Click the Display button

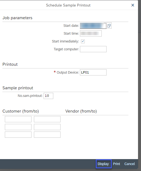pos(103,164)
